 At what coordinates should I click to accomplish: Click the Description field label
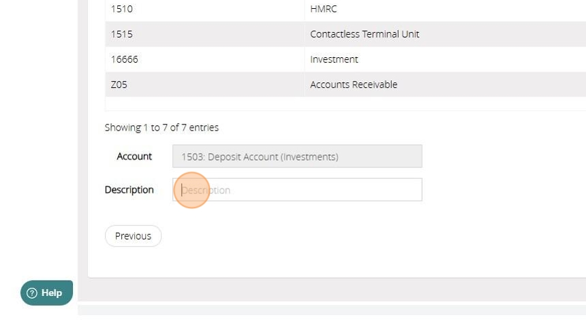coord(129,190)
